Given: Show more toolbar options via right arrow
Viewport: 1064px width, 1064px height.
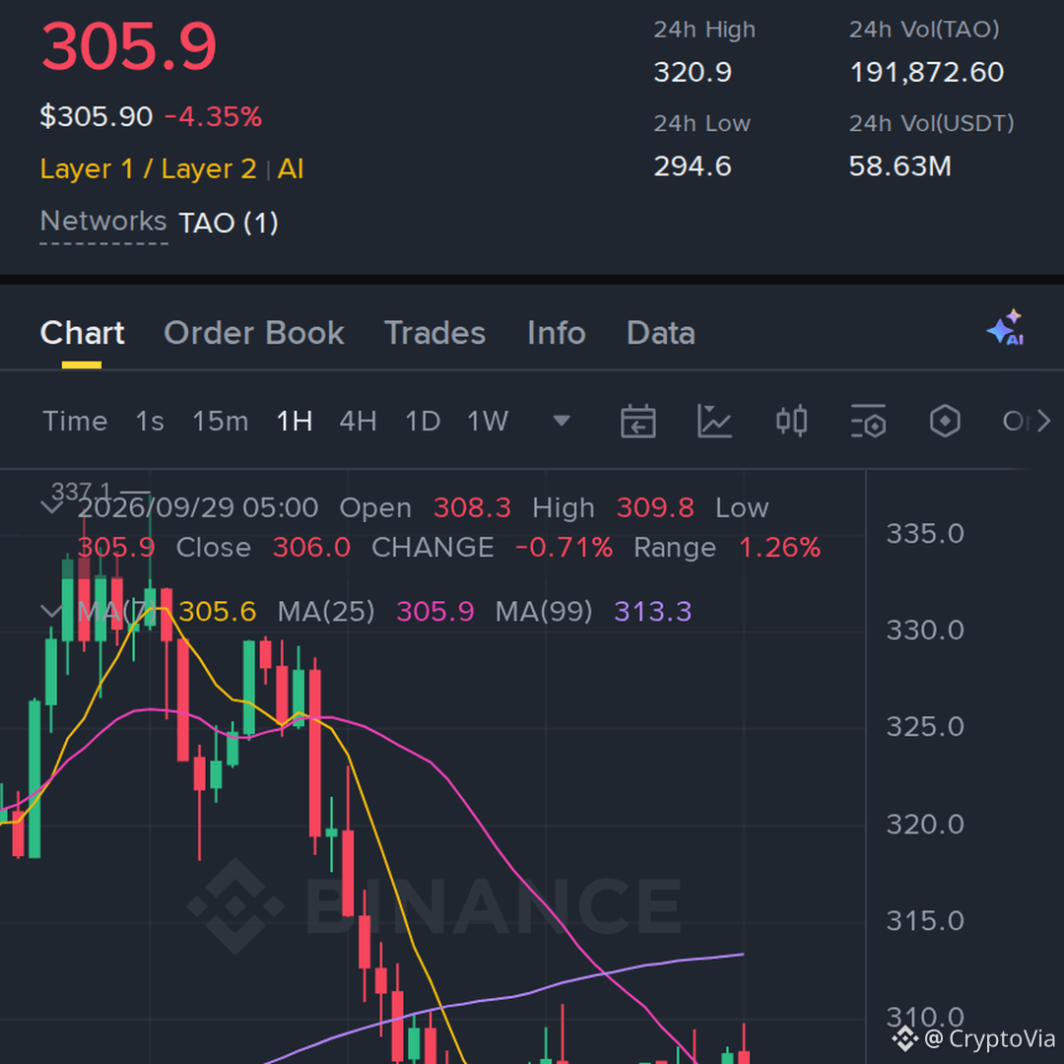Looking at the screenshot, I should (x=1044, y=421).
